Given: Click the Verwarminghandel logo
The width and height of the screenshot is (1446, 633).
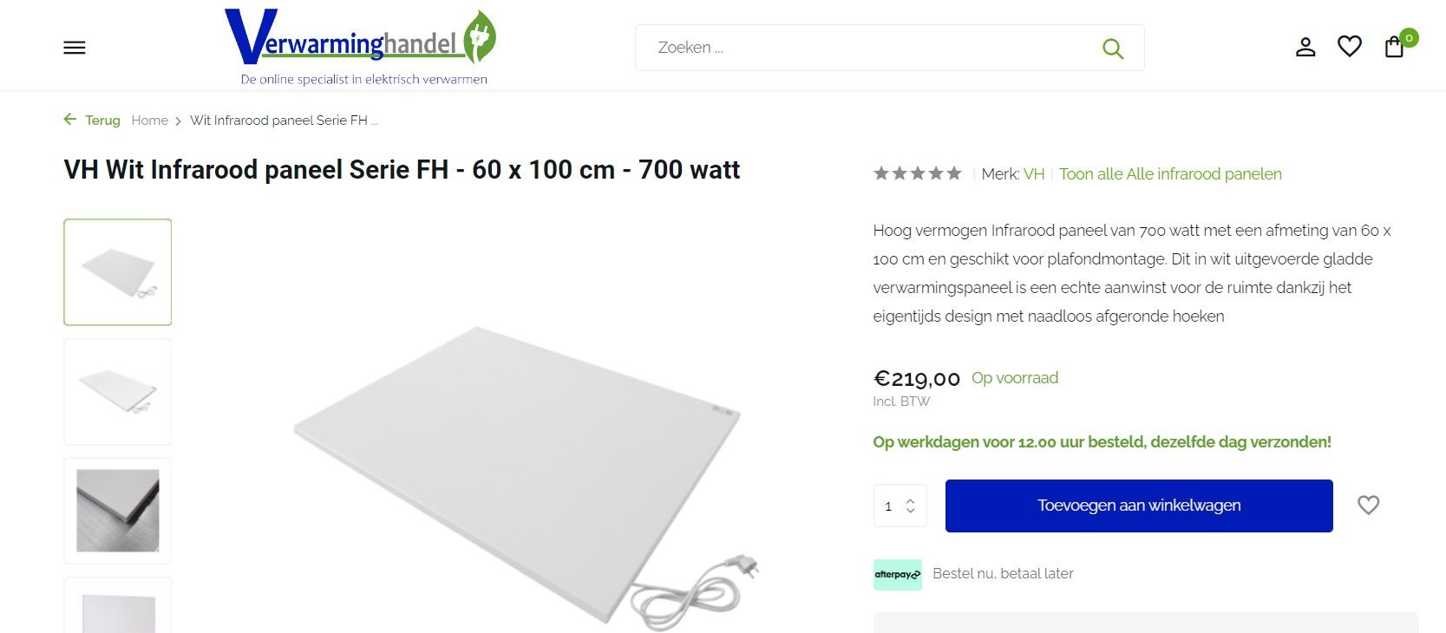Looking at the screenshot, I should [x=361, y=48].
